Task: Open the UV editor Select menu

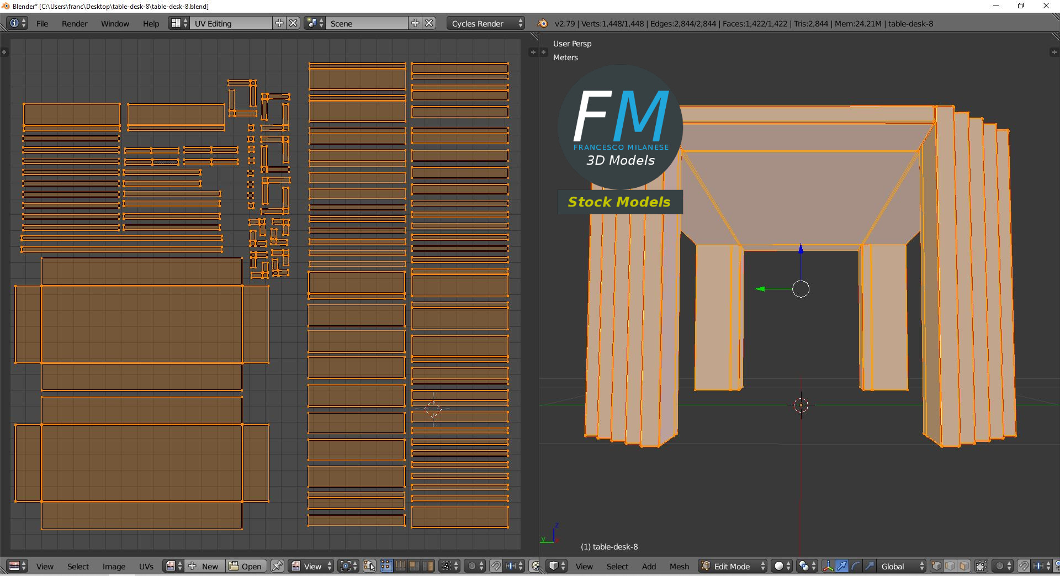Action: (78, 567)
